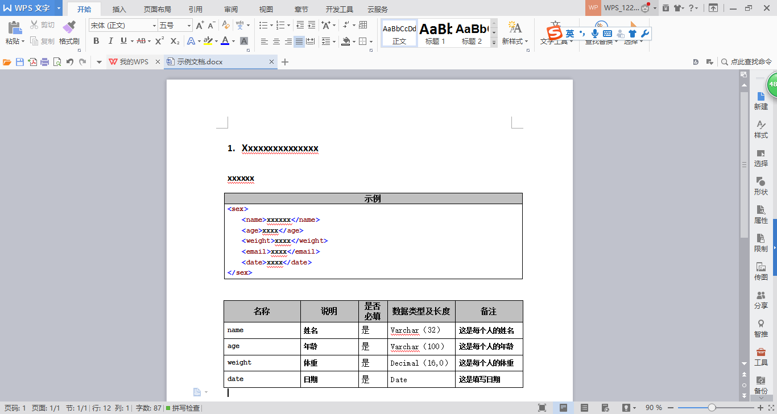
Task: Switch to the 插入 (Insert) ribbon tab
Action: pos(119,9)
